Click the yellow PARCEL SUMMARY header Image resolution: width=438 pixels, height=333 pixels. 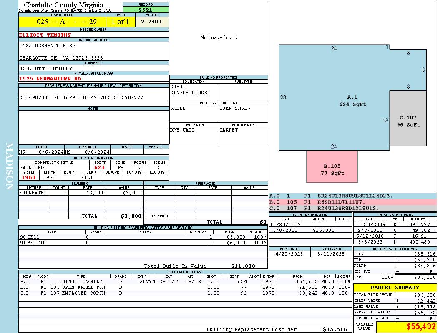[x=395, y=288]
